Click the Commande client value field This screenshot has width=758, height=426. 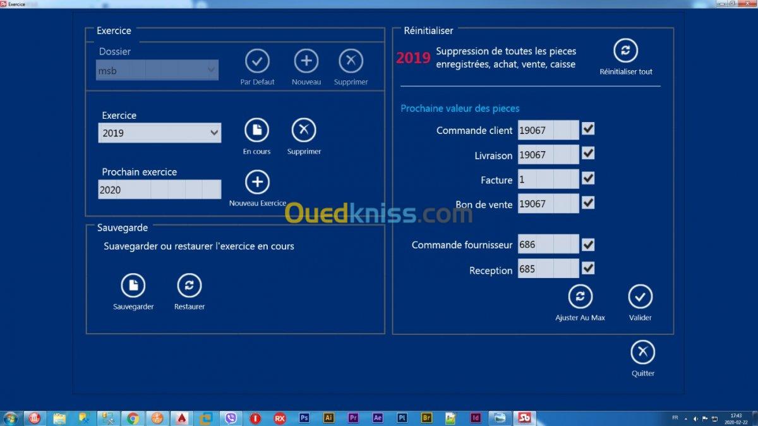[x=548, y=130]
